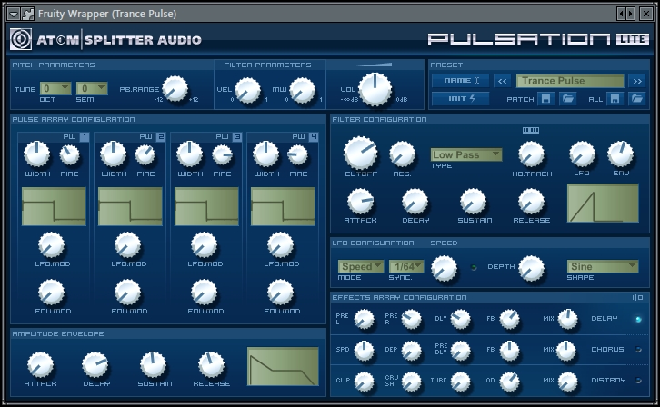Screen dimensions: 660x407
Task: Click the filter envelope DECAY knob
Action: pos(415,201)
